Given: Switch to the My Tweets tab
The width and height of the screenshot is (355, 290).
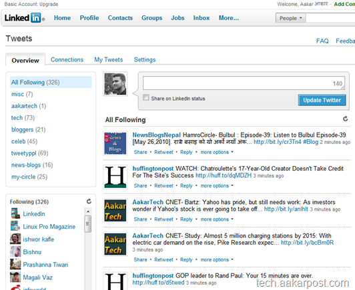Looking at the screenshot, I should tap(109, 60).
